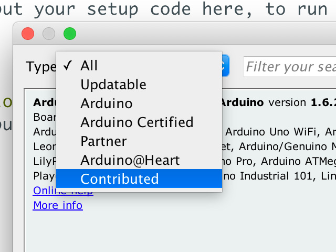This screenshot has height=252, width=336.
Task: Click the Arduino Uno WiFi description line
Action: coord(278,131)
